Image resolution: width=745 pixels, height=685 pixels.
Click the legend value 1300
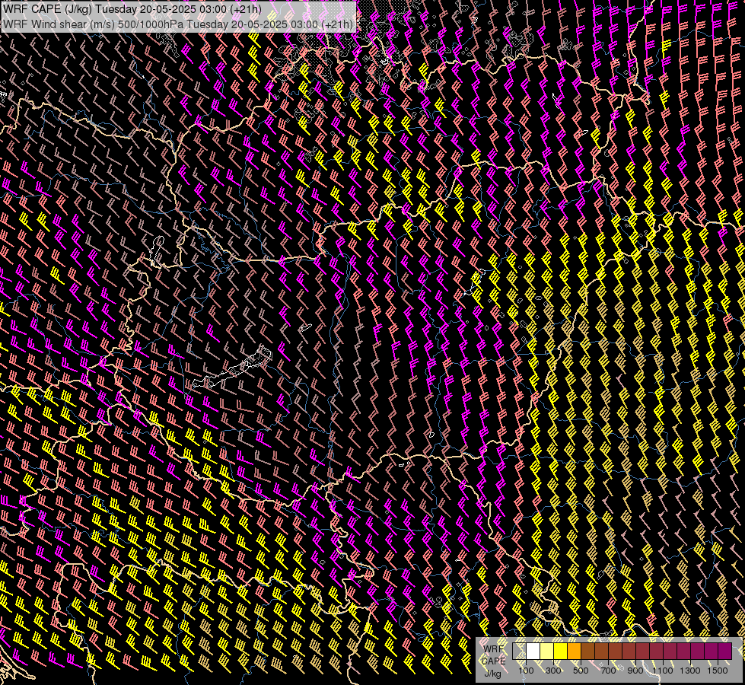pyautogui.click(x=690, y=671)
